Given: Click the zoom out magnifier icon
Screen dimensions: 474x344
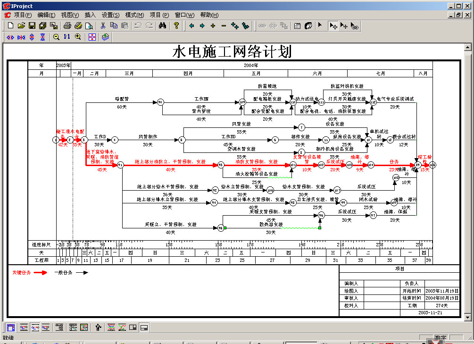Looking at the screenshot, I should (56, 37).
